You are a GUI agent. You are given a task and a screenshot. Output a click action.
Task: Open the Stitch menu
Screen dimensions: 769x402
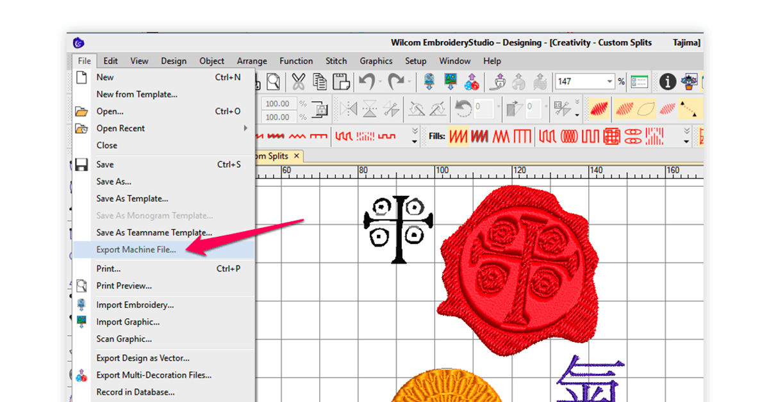(x=336, y=61)
